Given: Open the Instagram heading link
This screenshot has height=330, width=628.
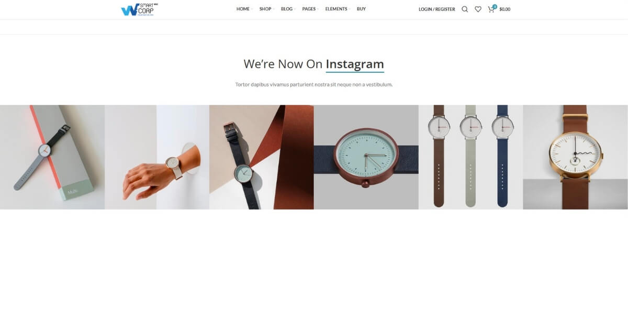Looking at the screenshot, I should click(x=355, y=64).
